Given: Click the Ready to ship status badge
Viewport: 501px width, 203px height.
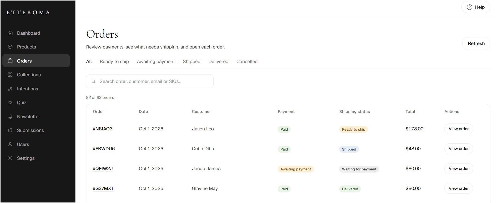Looking at the screenshot, I should click(354, 129).
